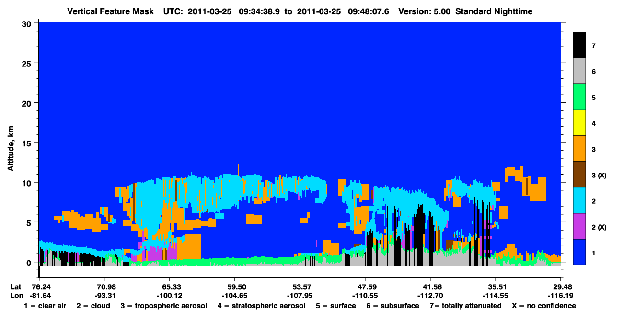Viewport: 623px width, 319px height.
Task: Click the longitude value -107.95
Action: (300, 296)
